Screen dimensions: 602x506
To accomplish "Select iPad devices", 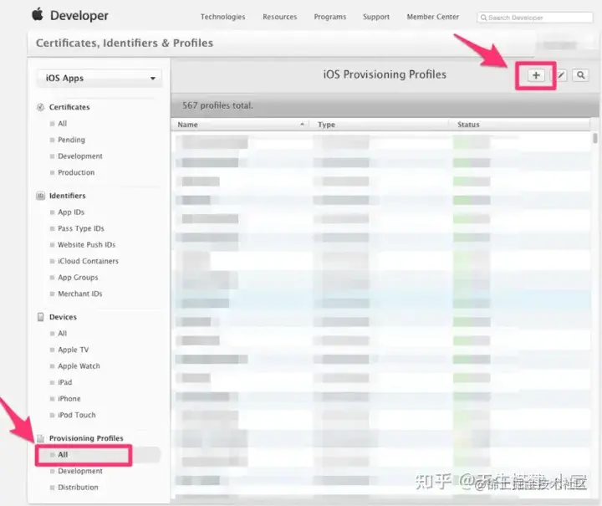I will coord(65,382).
